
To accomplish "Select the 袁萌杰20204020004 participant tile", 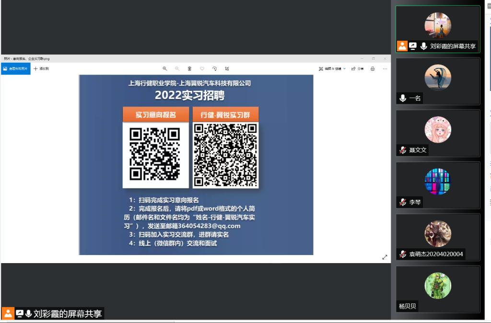I will pyautogui.click(x=438, y=237).
